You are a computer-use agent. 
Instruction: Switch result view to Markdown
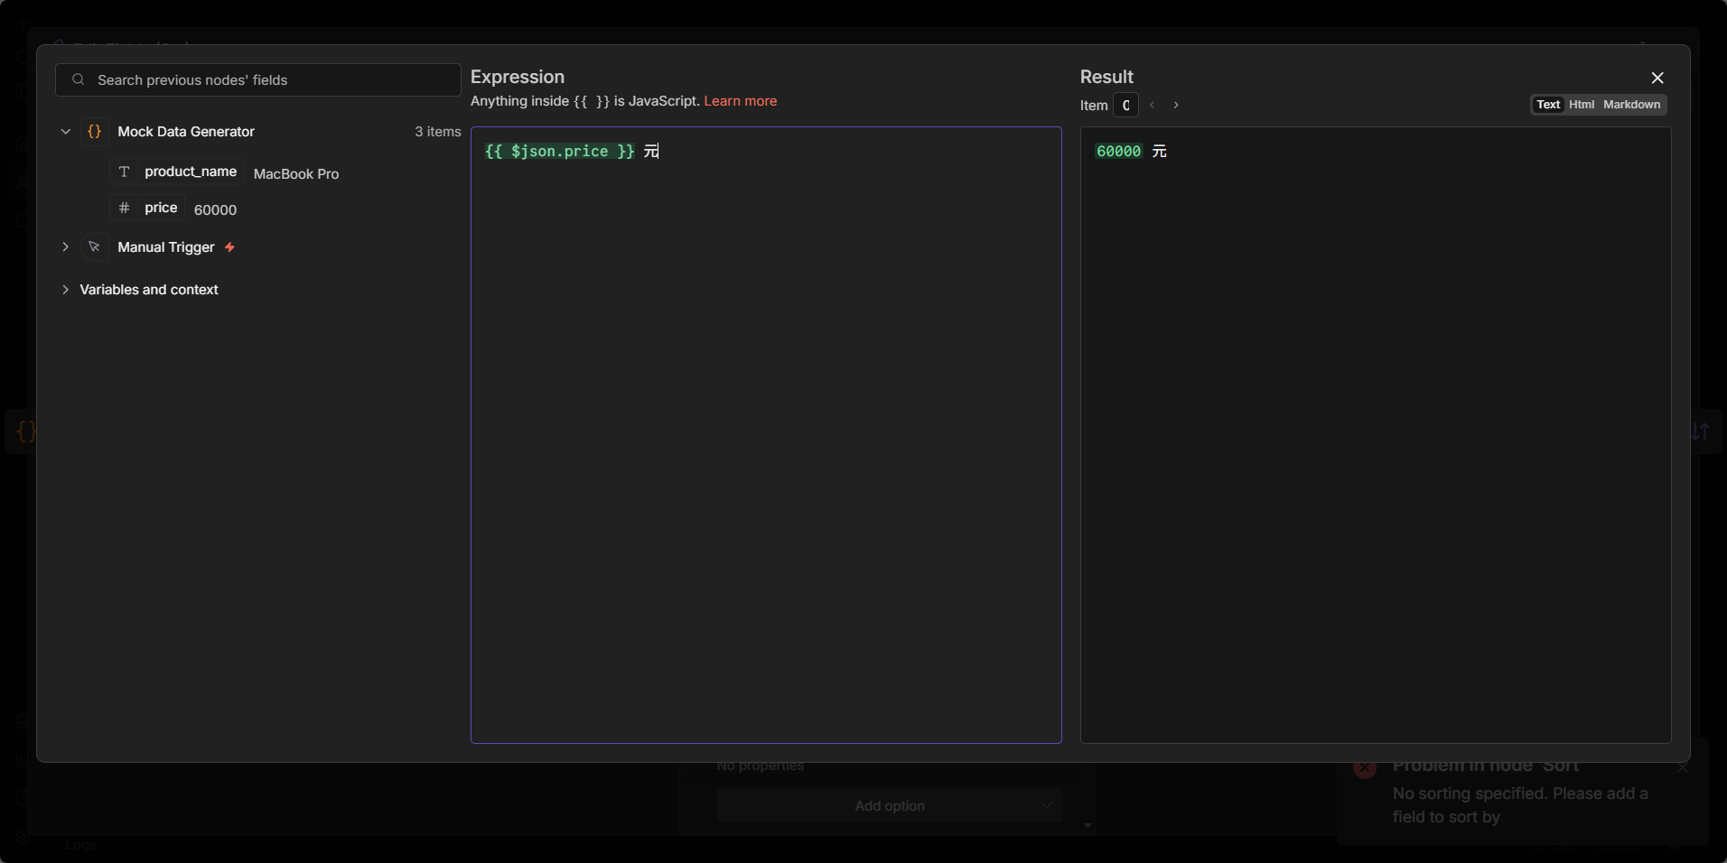pos(1631,105)
